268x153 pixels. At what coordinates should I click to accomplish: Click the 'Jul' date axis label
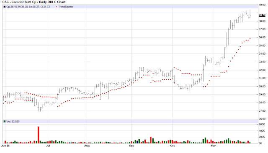point(48,145)
